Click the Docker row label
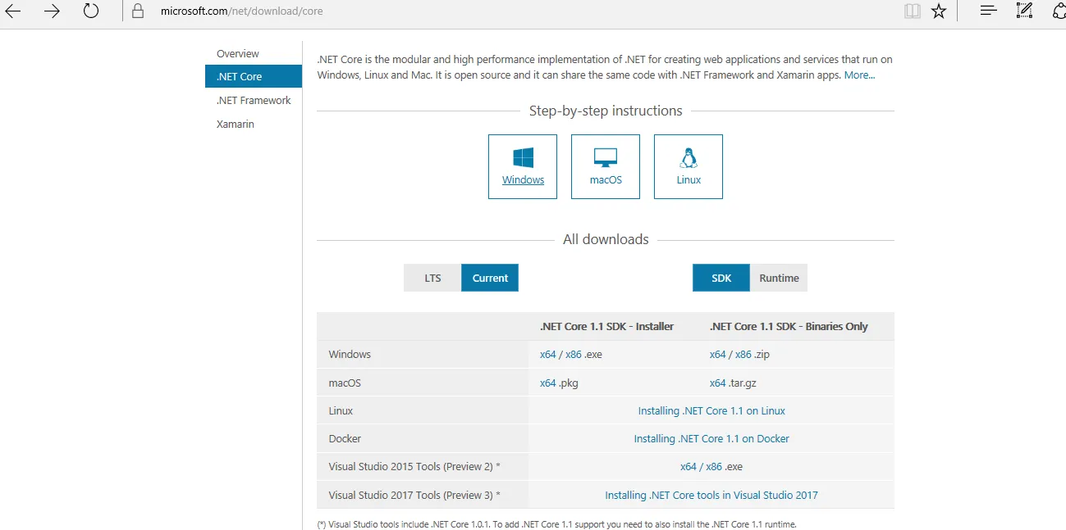The width and height of the screenshot is (1066, 530). click(x=345, y=438)
